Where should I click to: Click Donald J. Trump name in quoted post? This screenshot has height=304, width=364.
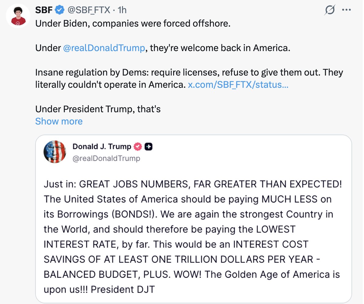coord(102,147)
